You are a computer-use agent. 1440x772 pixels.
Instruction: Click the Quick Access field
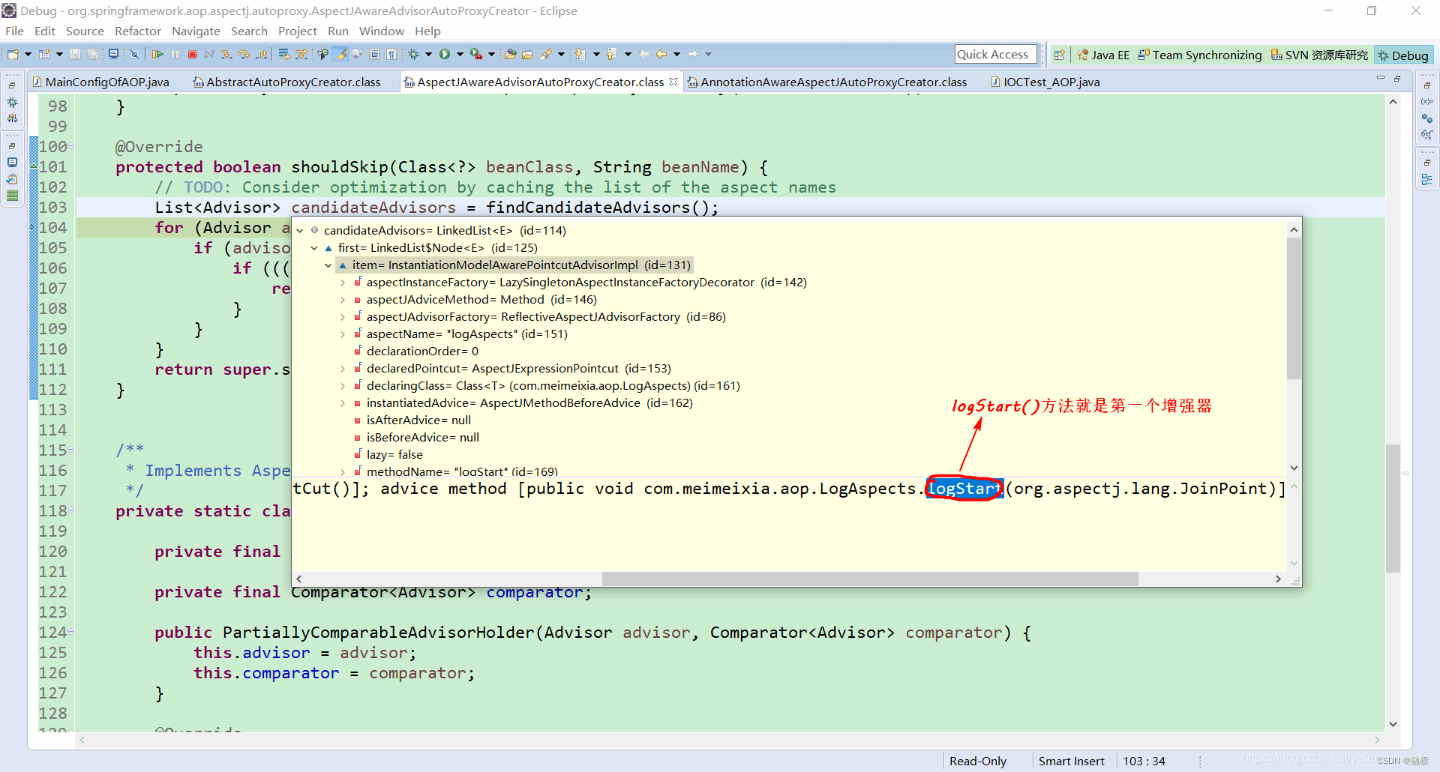(995, 54)
